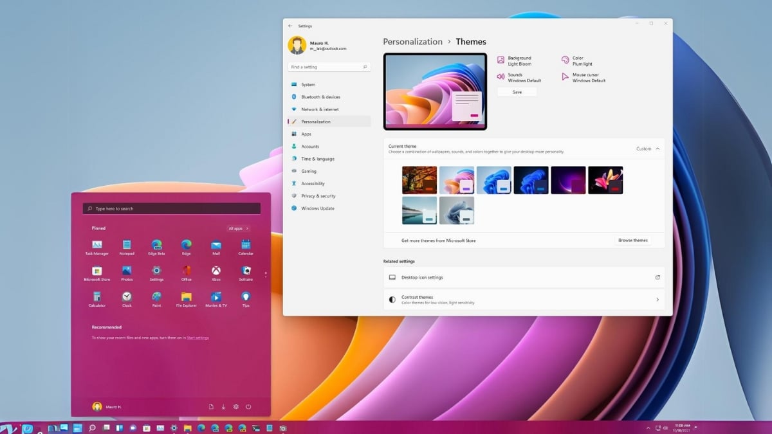The width and height of the screenshot is (772, 434).
Task: Go to Accessibility settings
Action: click(313, 184)
